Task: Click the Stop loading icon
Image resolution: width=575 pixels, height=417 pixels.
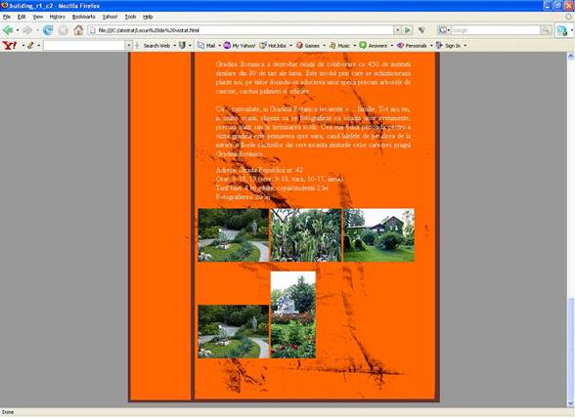Action: pos(63,30)
